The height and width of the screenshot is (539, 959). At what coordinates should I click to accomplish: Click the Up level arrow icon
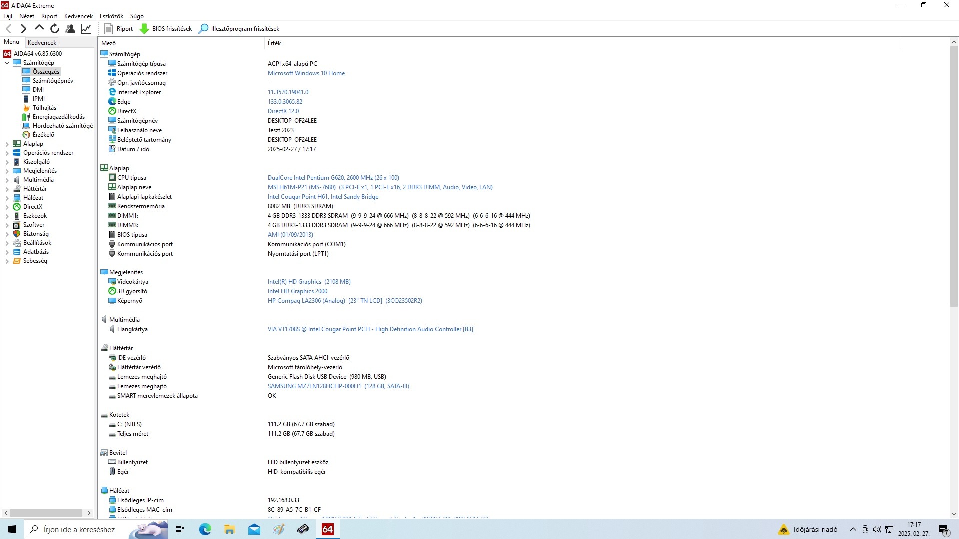39,28
